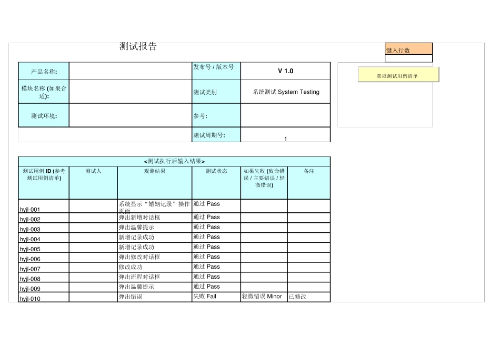The height and width of the screenshot is (354, 500).
Task: Click the version cell V 1.0
Action: pos(285,71)
